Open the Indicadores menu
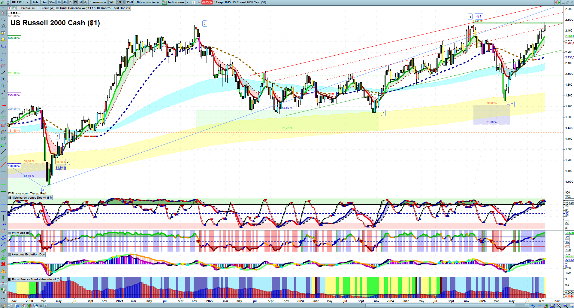 tap(176, 2)
